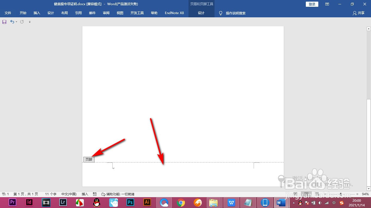Click the 操作说明搜索 search field
Image resolution: width=371 pixels, height=208 pixels.
pos(236,13)
